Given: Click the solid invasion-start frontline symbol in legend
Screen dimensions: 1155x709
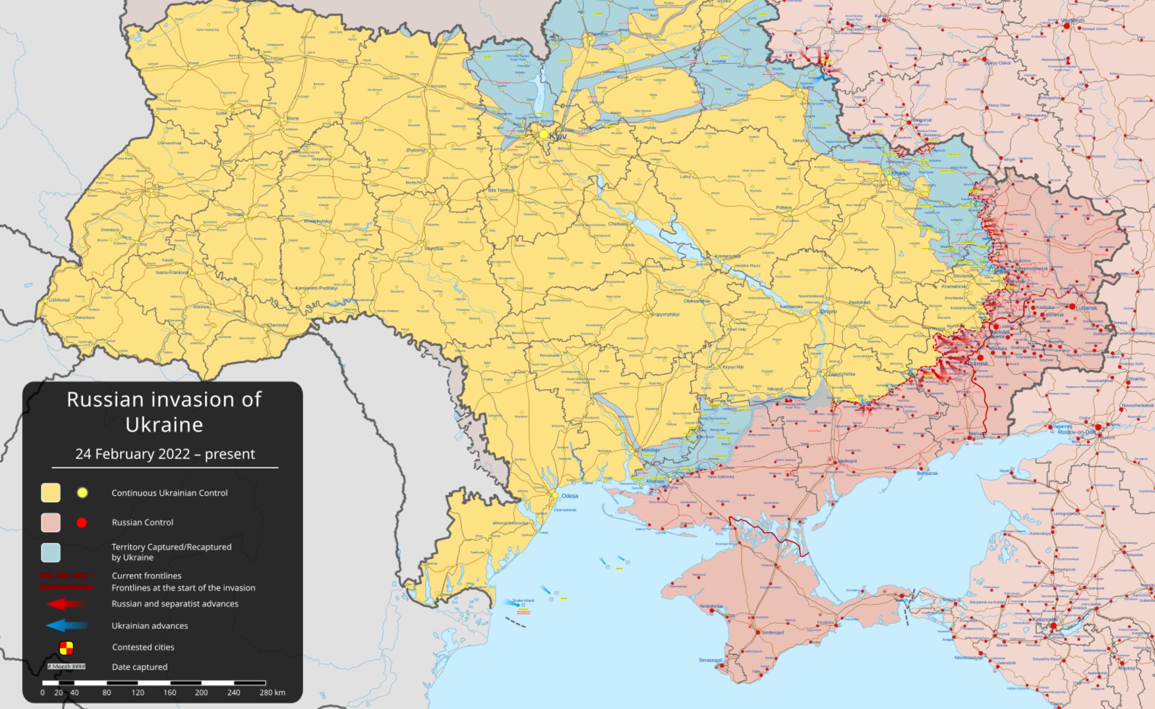Looking at the screenshot, I should tap(66, 587).
